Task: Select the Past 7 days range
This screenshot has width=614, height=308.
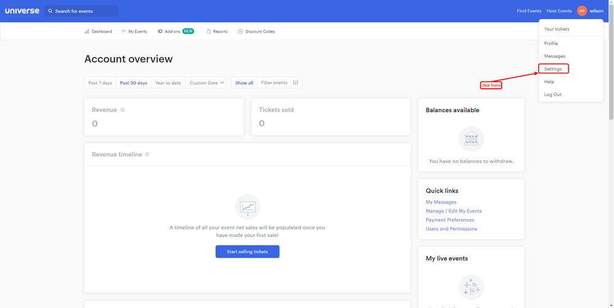Action: point(100,83)
